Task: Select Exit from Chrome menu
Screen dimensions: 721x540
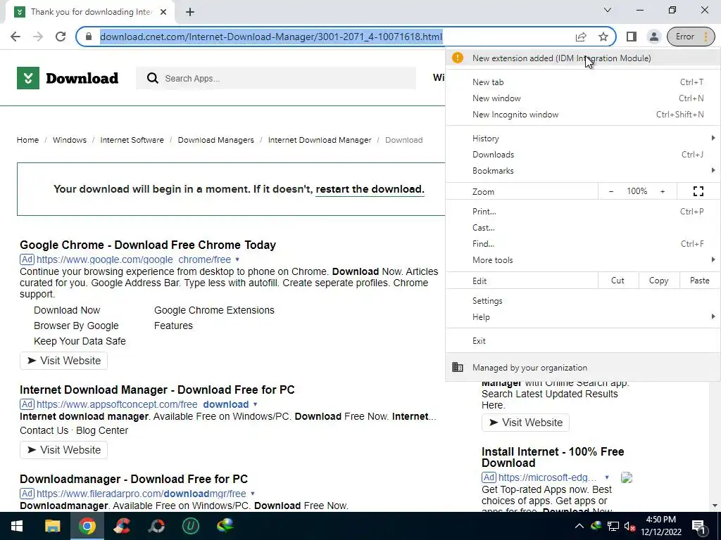Action: point(582,341)
